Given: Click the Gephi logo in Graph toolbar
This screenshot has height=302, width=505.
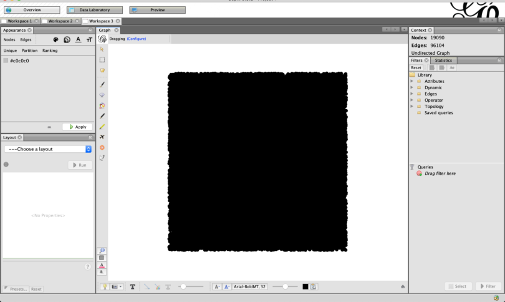Looking at the screenshot, I should [x=102, y=39].
